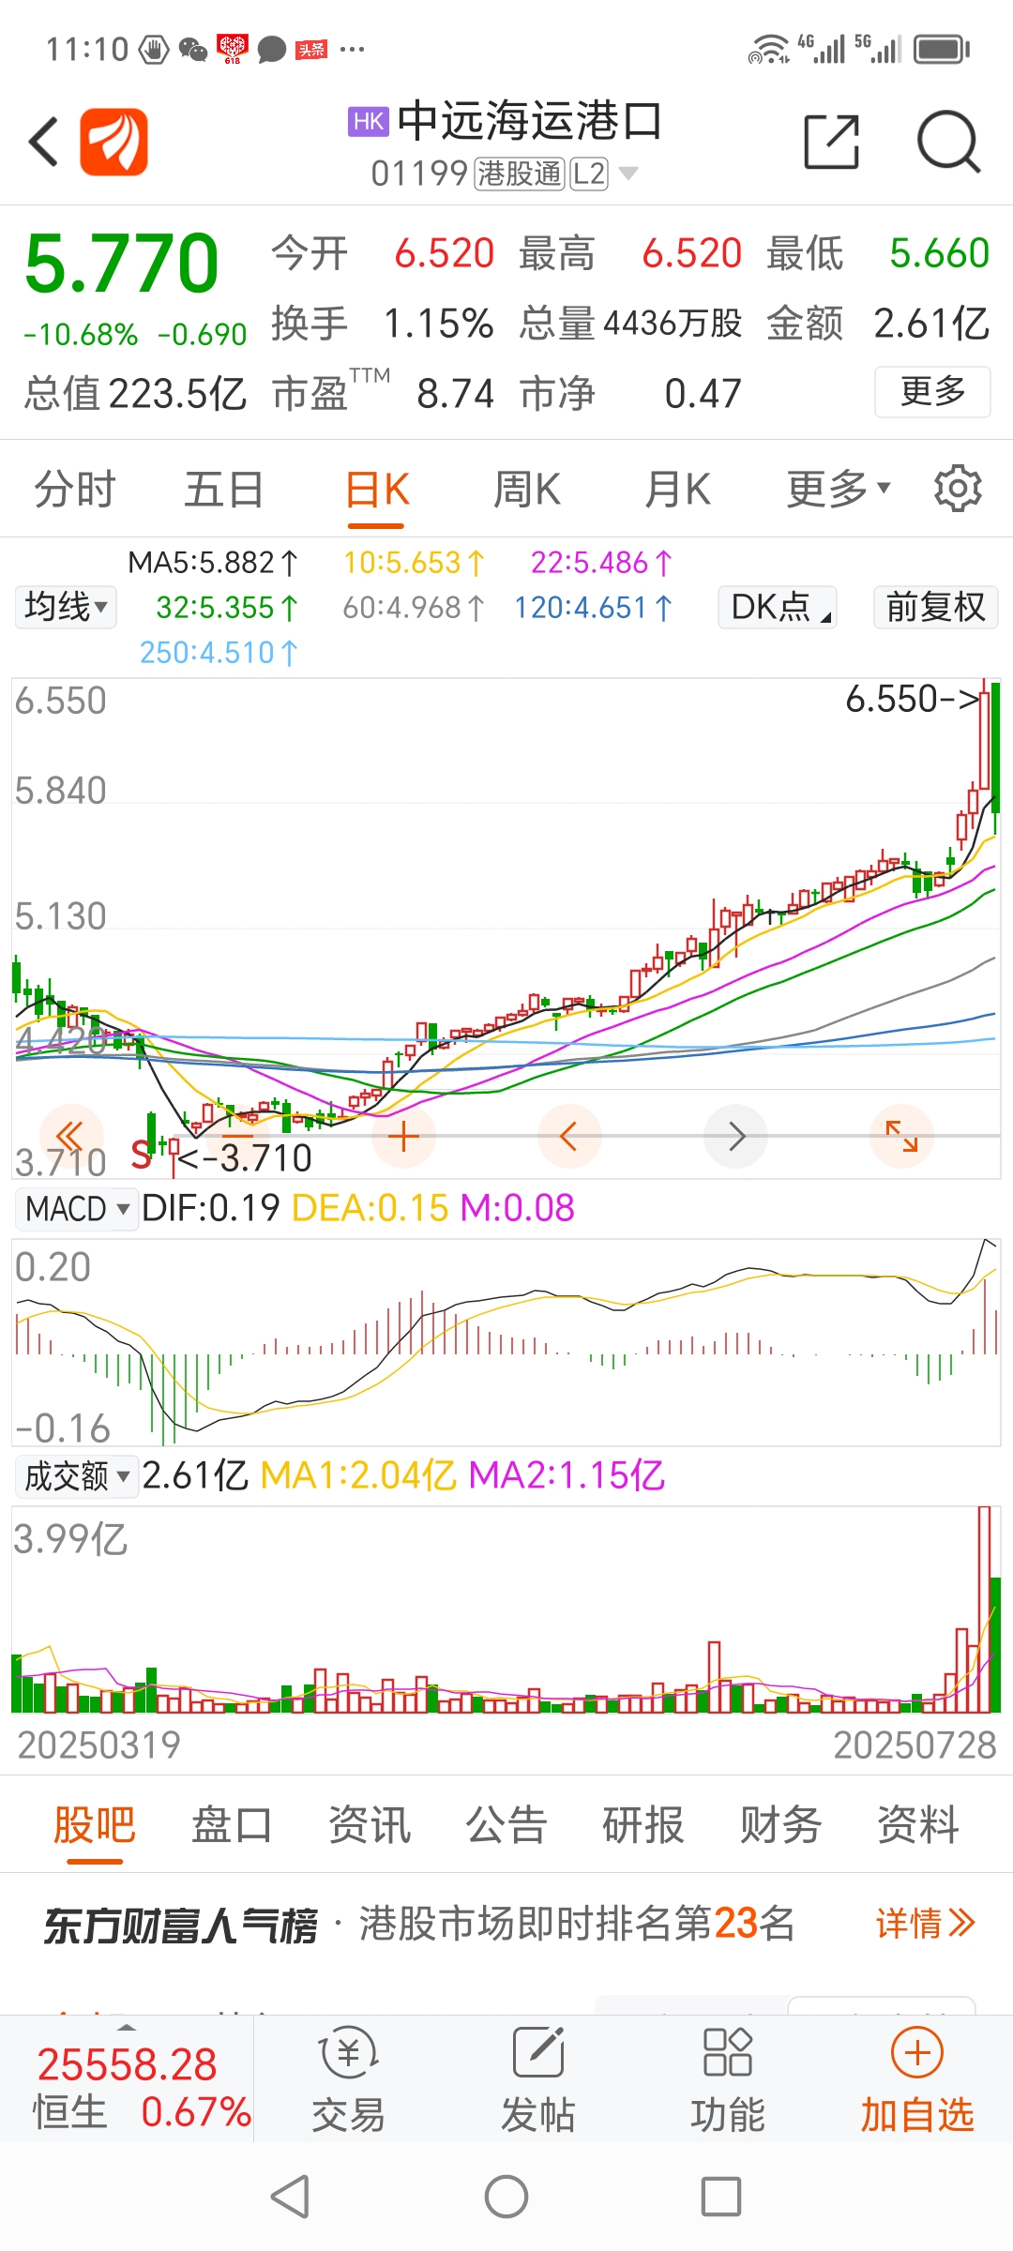1013x2251 pixels.
Task: Tap the right arrow chart pan button
Action: [x=736, y=1137]
